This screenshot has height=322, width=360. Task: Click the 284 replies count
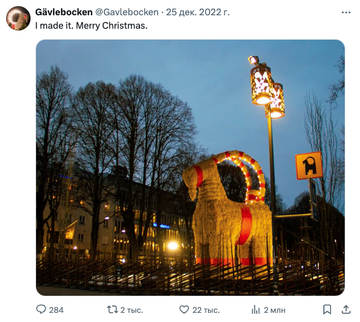coord(56,310)
